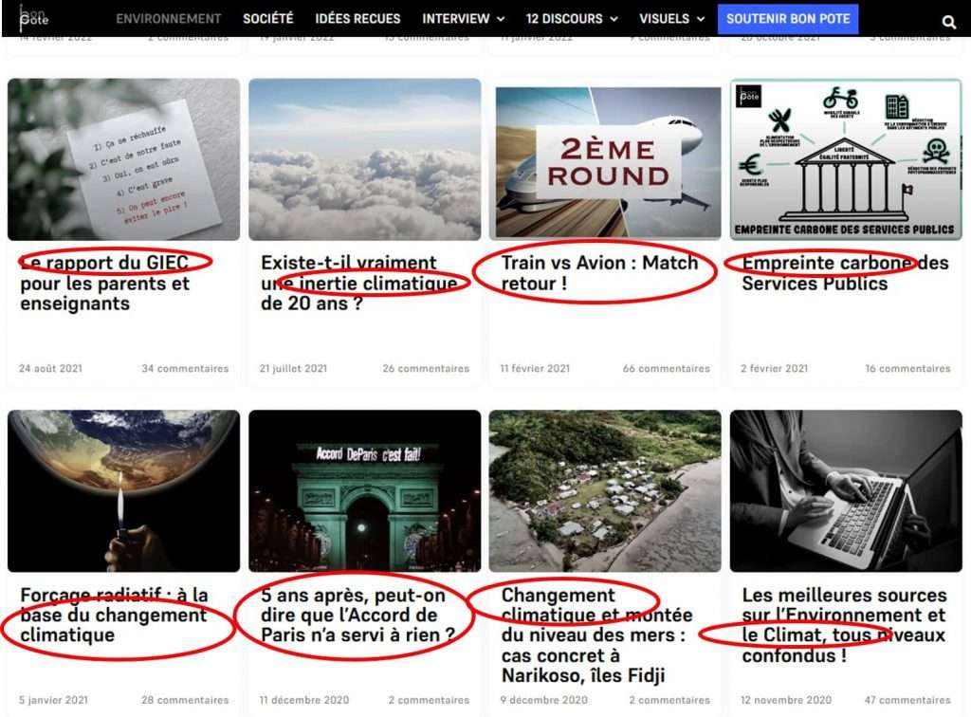971x717 pixels.
Task: Click the date '12 novembre 2020'
Action: coord(786,700)
